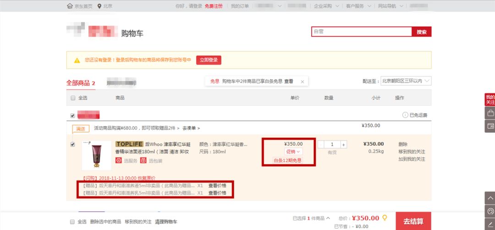Click 删除选中的商品 in bottom bar
This screenshot has width=495, height=230.
[105, 222]
